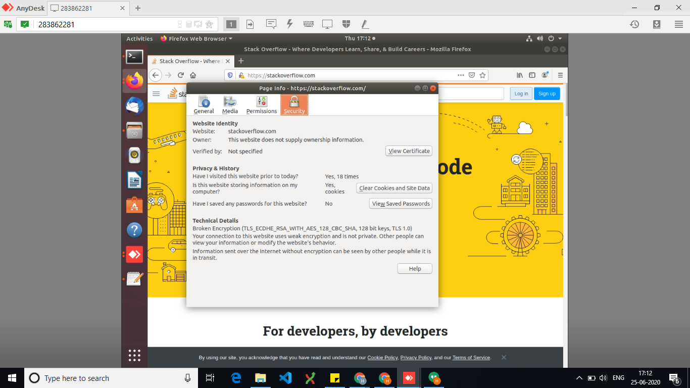Dismiss the cookie banner with X

click(504, 357)
